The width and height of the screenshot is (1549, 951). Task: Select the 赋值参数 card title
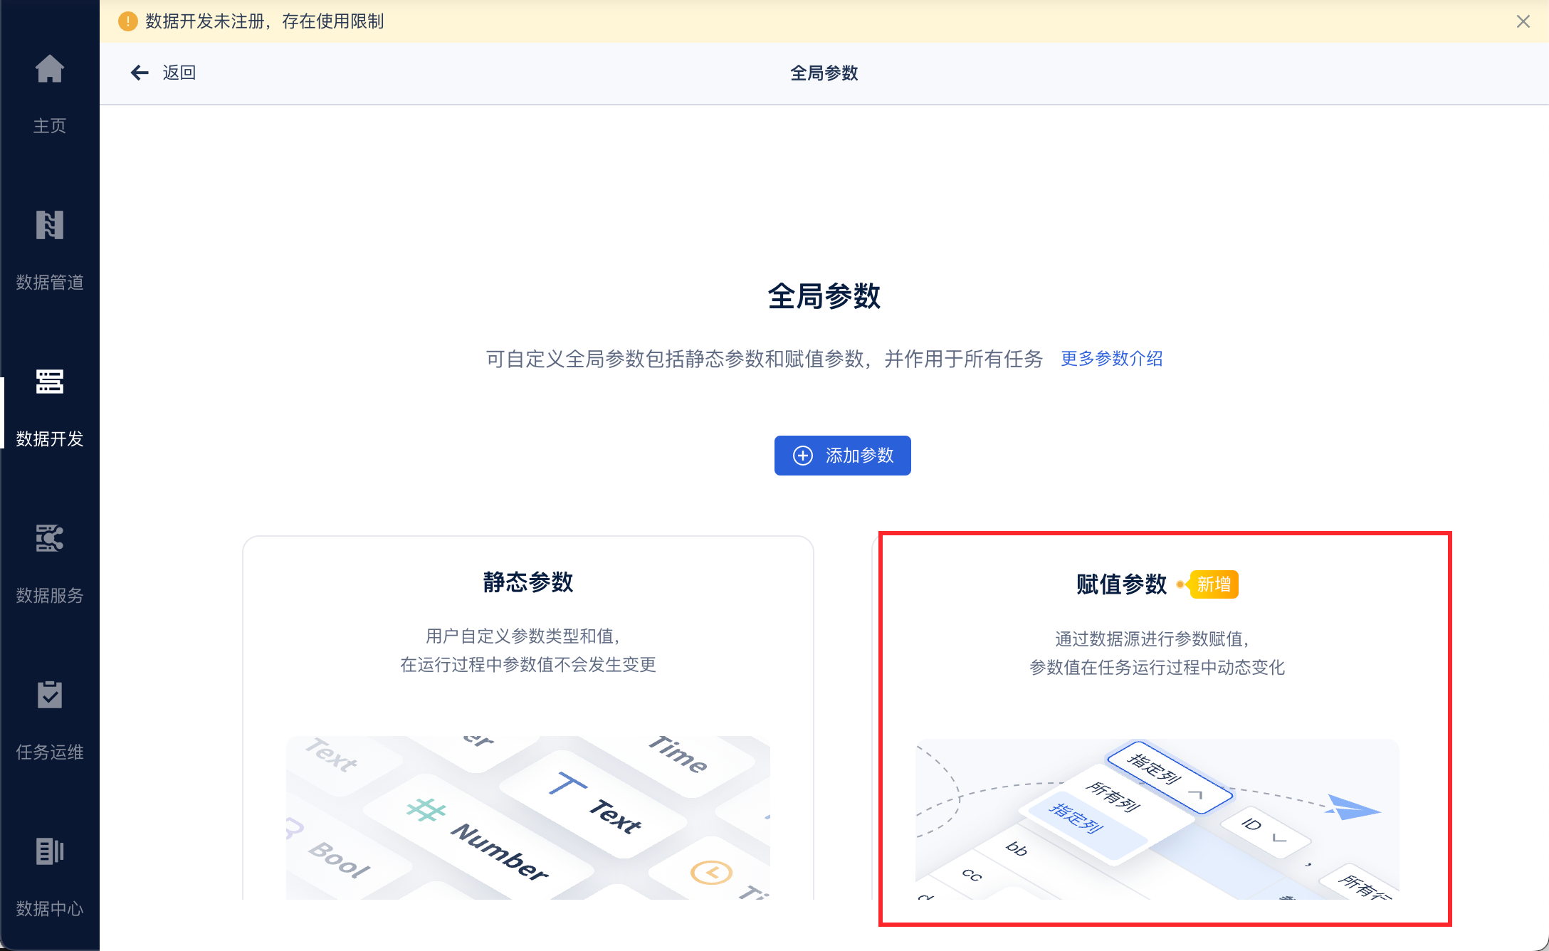point(1121,584)
